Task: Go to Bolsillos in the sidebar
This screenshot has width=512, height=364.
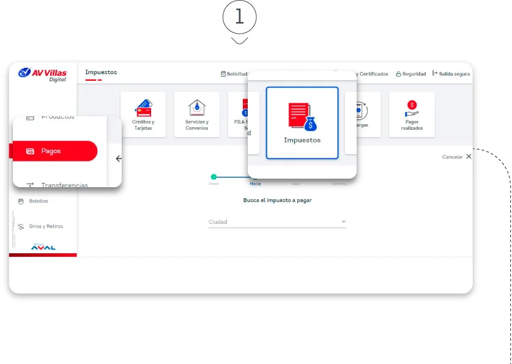Action: (x=38, y=201)
